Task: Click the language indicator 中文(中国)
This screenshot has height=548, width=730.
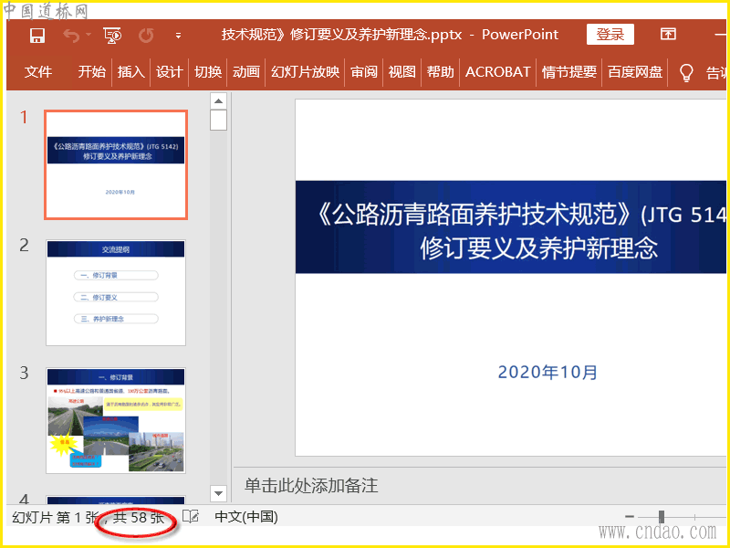Action: [x=246, y=517]
